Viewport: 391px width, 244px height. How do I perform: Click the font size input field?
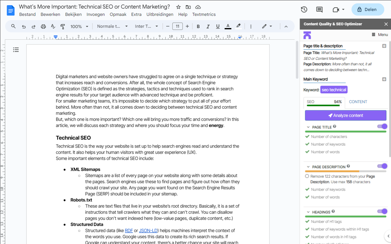pyautogui.click(x=177, y=27)
